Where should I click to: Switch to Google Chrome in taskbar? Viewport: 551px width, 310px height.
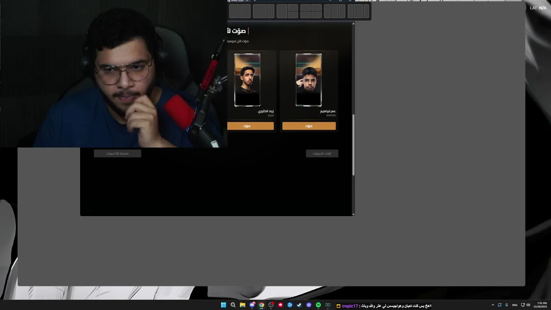pyautogui.click(x=261, y=305)
